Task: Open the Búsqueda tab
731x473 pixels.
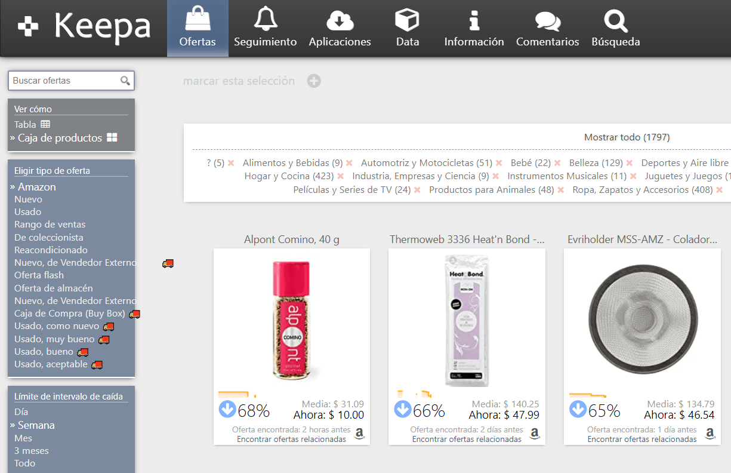Action: (615, 28)
